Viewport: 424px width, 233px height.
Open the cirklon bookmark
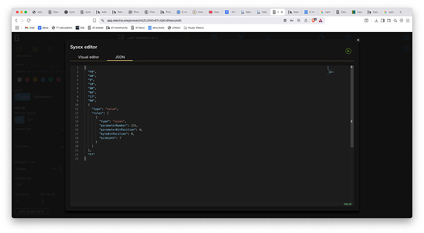tap(174, 28)
